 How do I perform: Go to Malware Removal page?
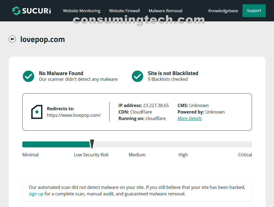[166, 11]
